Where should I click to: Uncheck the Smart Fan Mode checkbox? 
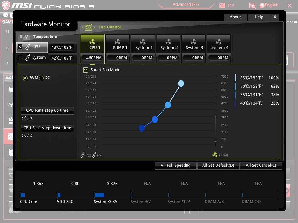click(x=85, y=70)
